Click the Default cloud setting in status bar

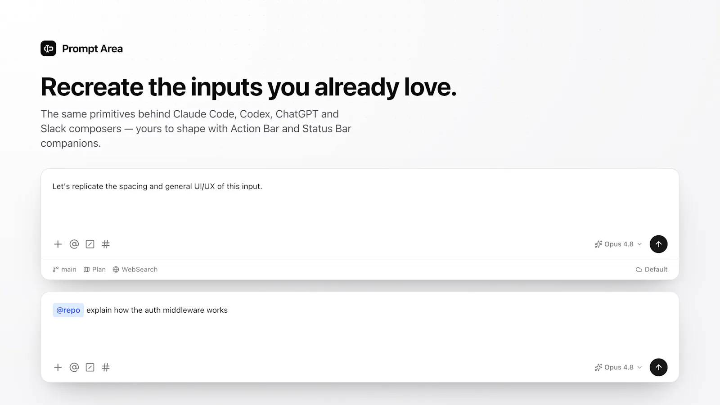tap(651, 270)
